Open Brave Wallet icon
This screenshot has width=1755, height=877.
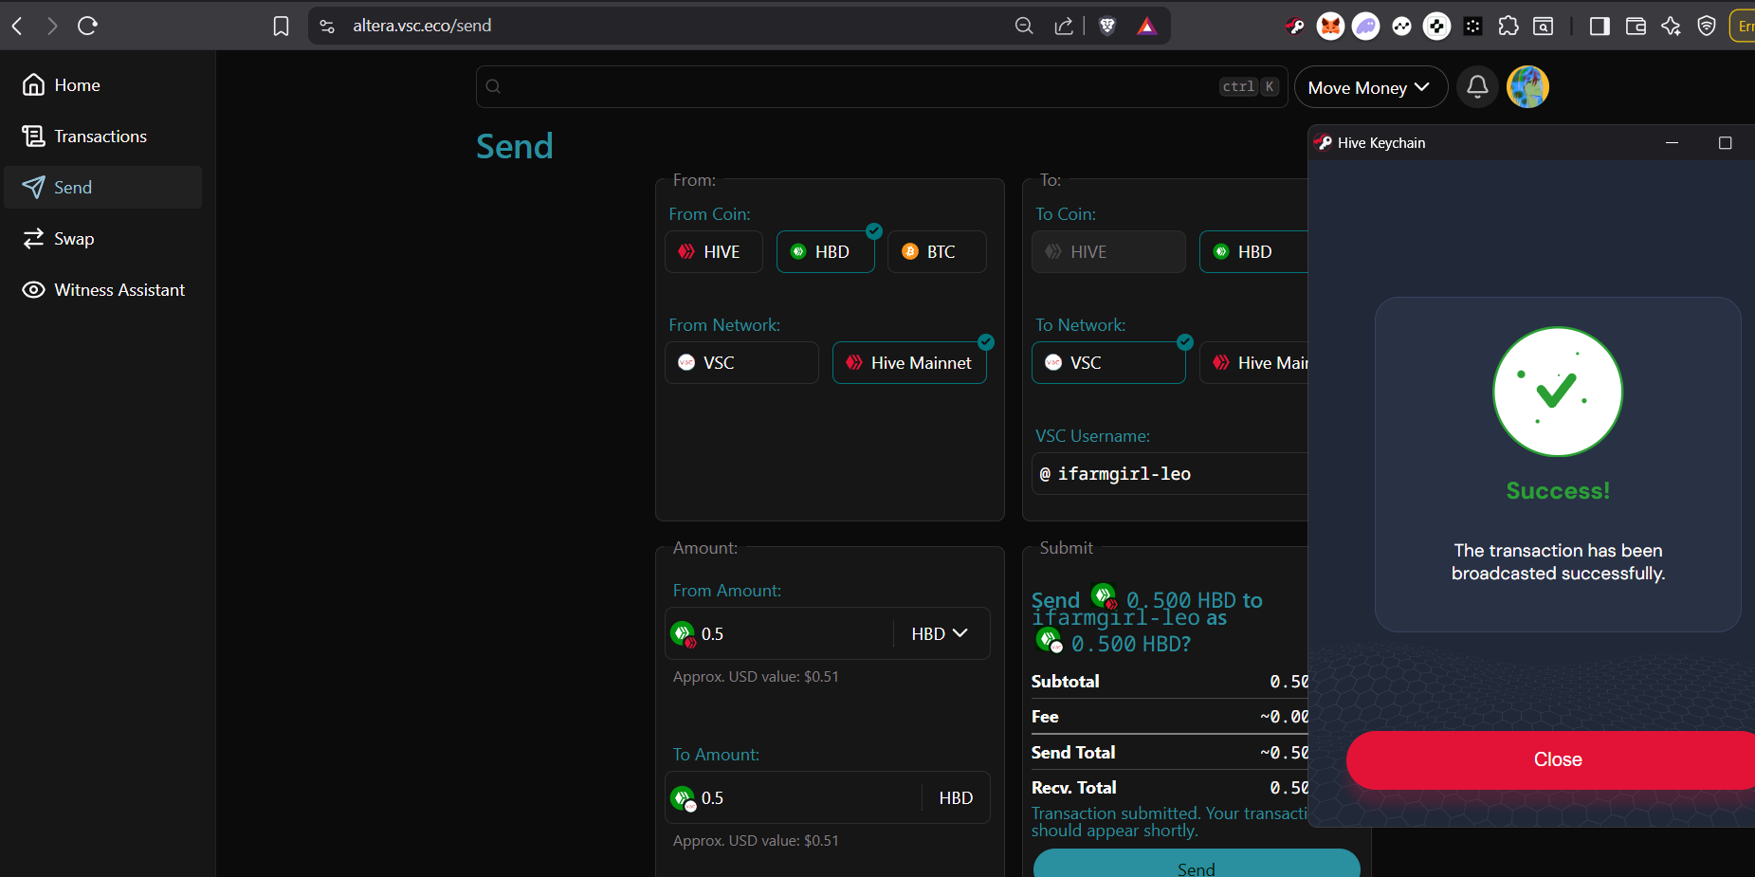point(1636,26)
